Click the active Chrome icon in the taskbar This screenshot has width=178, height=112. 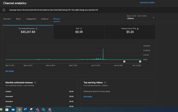[19, 109]
